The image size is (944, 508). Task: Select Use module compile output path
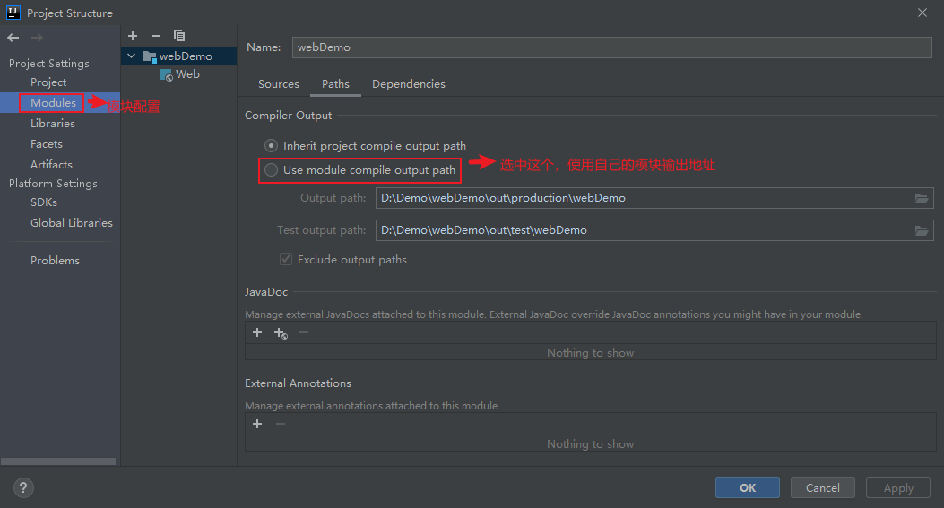(272, 169)
